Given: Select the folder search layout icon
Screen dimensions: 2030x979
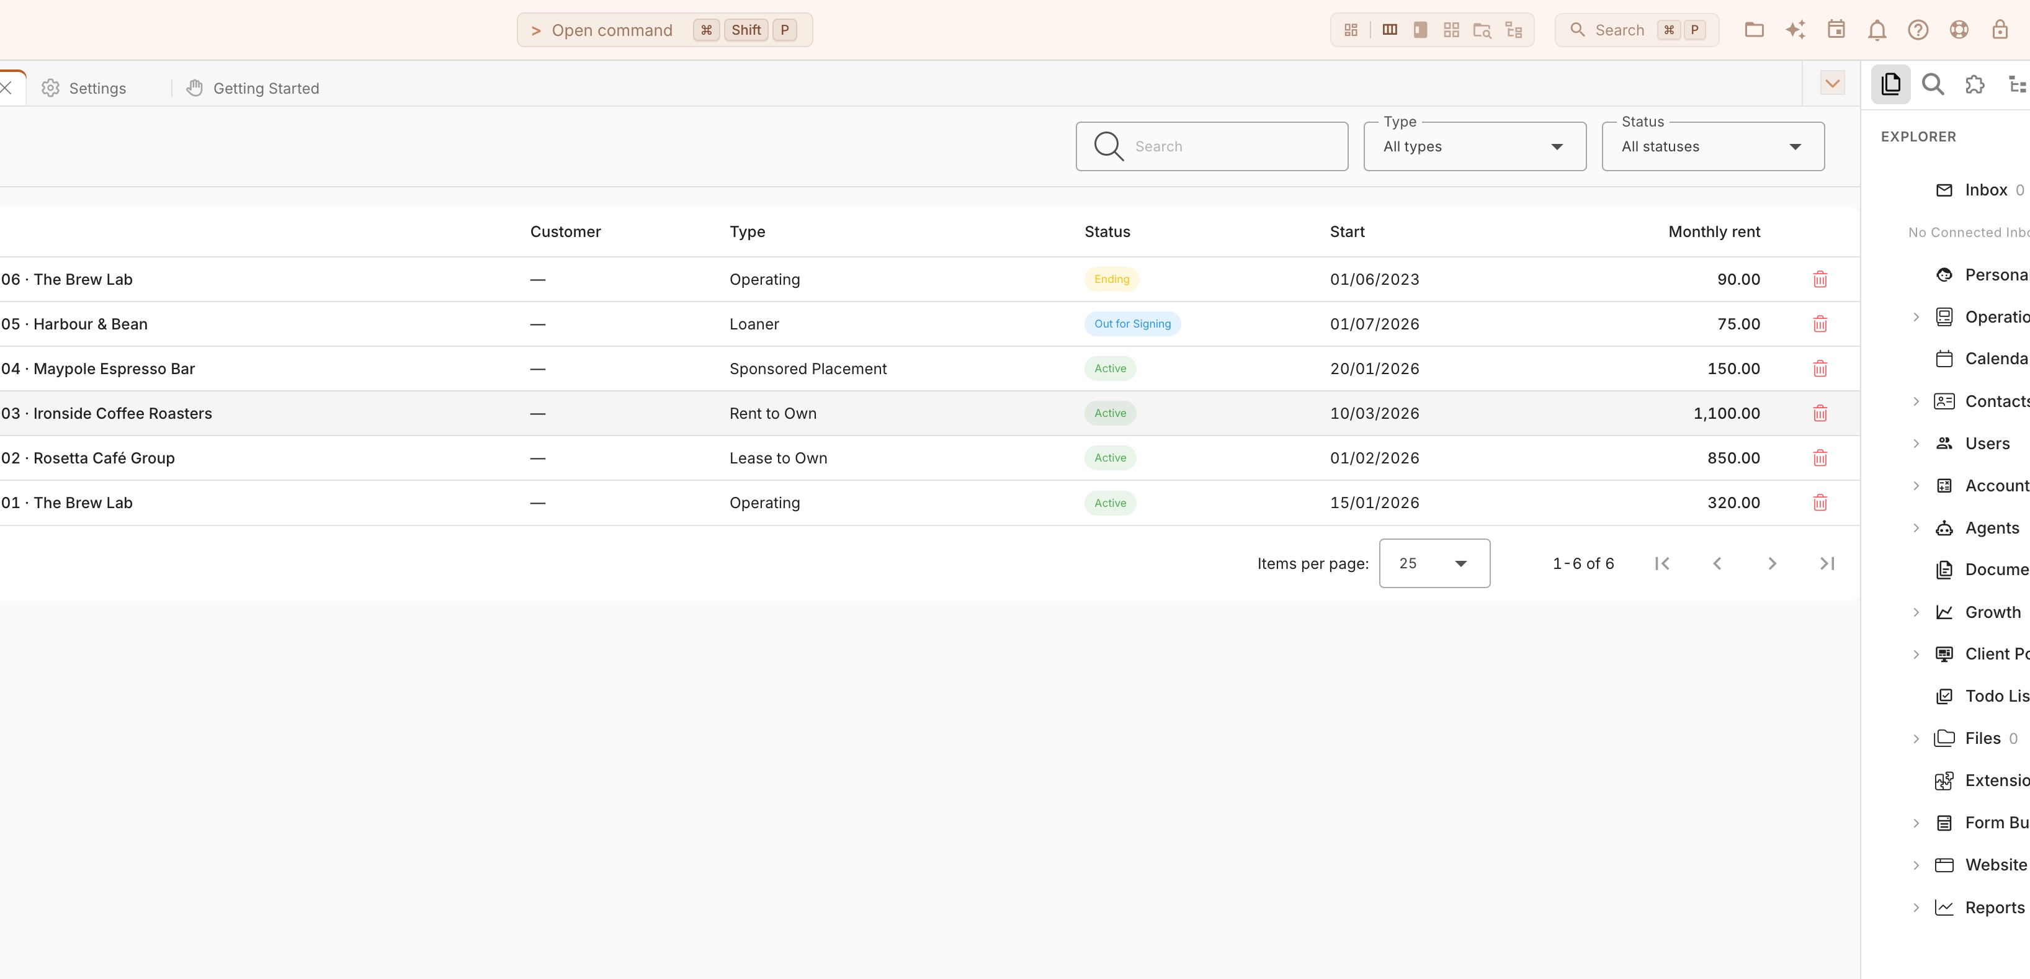Looking at the screenshot, I should coord(1482,30).
